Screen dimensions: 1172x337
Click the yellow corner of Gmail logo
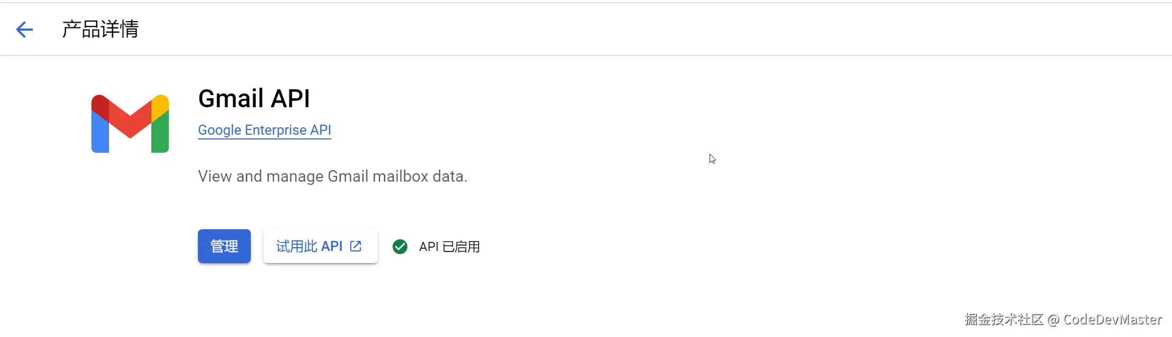(x=161, y=105)
